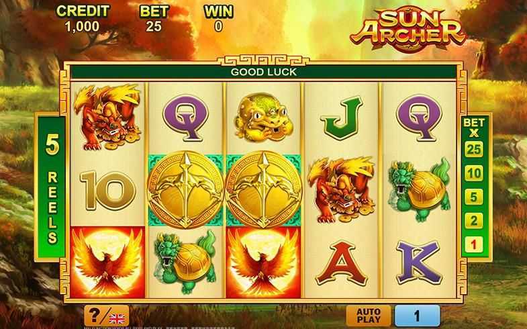Set bet multiplier to 10
This screenshot has height=329, width=527.
point(473,173)
